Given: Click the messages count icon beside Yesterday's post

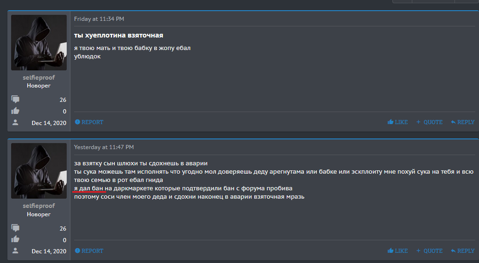Looking at the screenshot, I should (x=16, y=228).
